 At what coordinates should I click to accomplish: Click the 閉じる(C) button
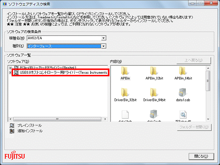(201, 156)
